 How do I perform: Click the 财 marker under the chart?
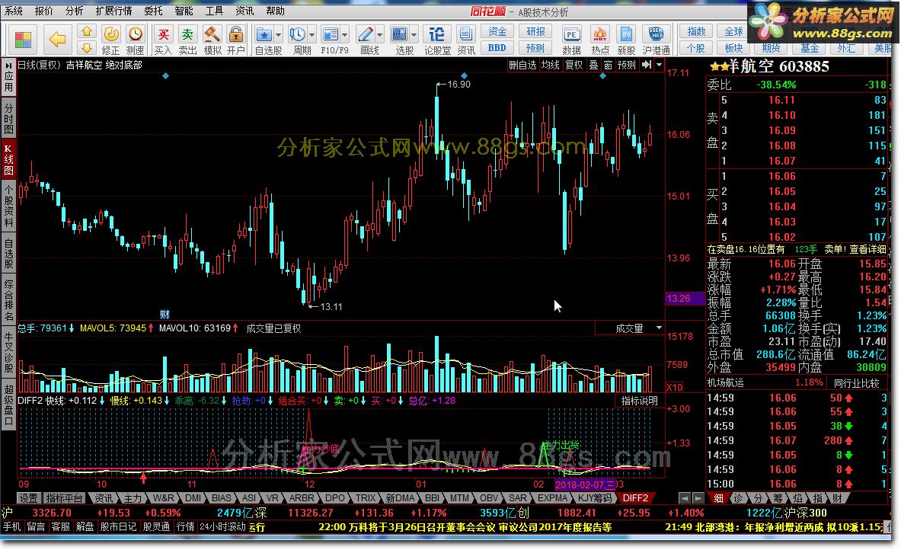(x=165, y=314)
